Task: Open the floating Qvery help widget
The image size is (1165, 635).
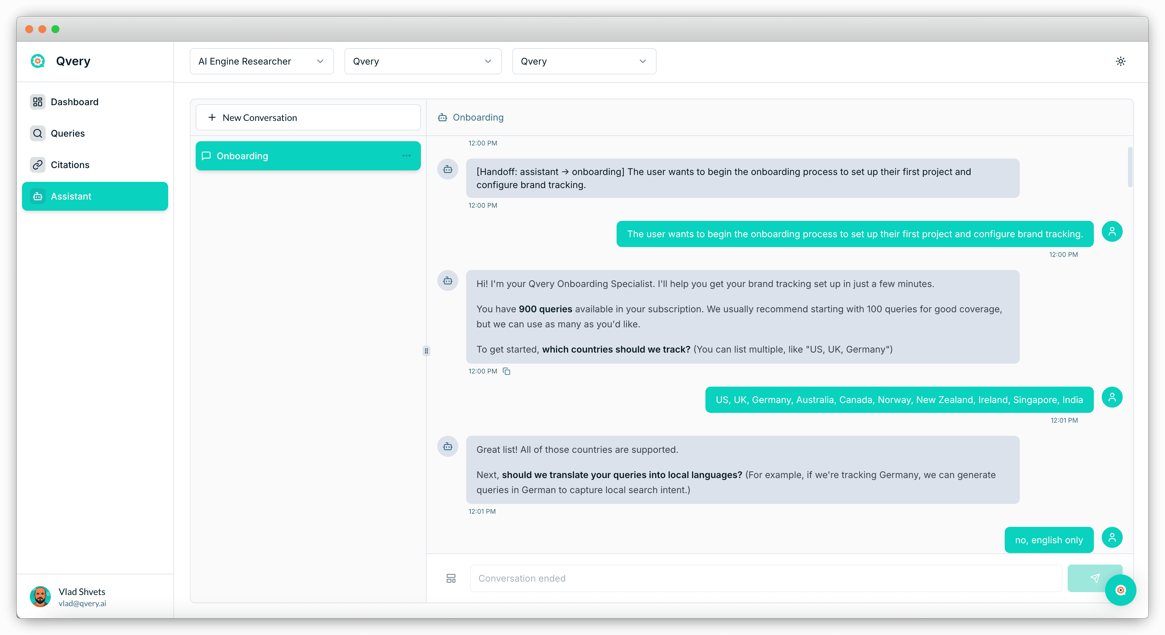Action: click(x=1120, y=590)
